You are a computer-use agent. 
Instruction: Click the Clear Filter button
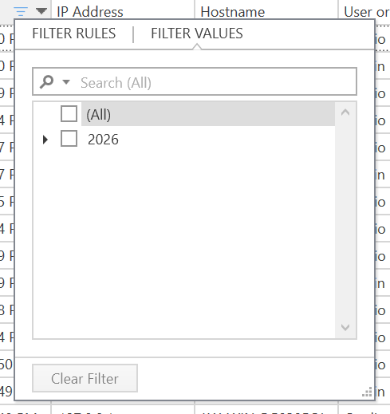[x=85, y=378]
